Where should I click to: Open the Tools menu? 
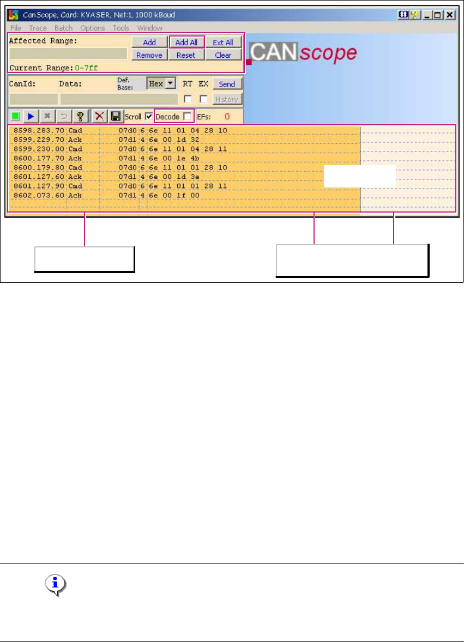click(121, 28)
